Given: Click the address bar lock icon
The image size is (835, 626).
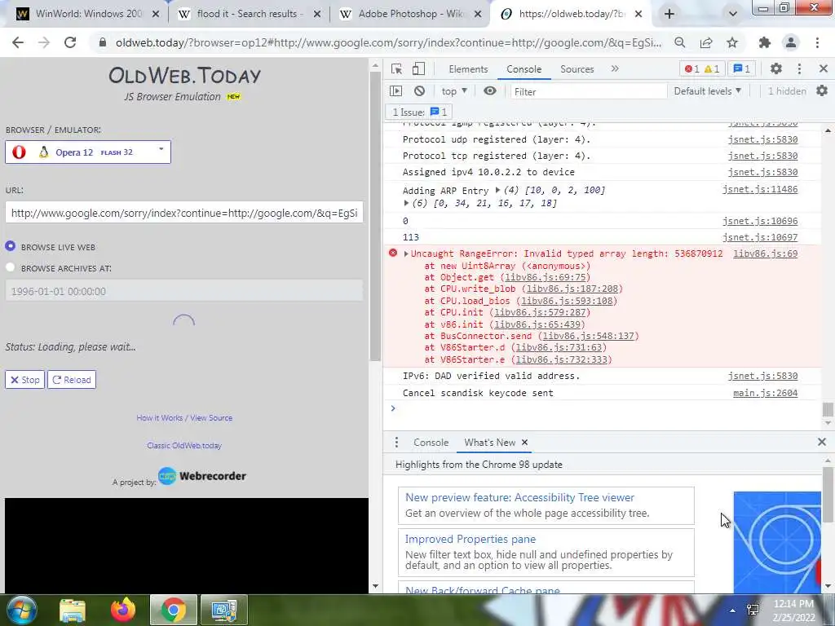Looking at the screenshot, I should point(103,42).
